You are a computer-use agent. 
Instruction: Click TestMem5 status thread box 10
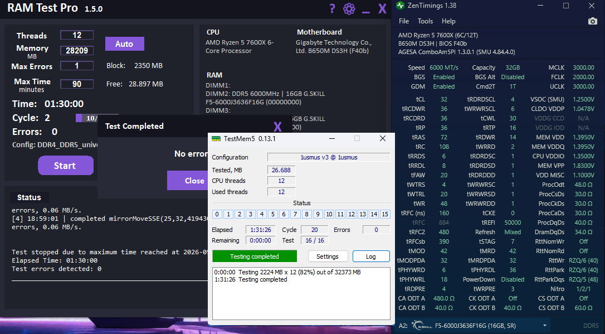click(x=329, y=214)
